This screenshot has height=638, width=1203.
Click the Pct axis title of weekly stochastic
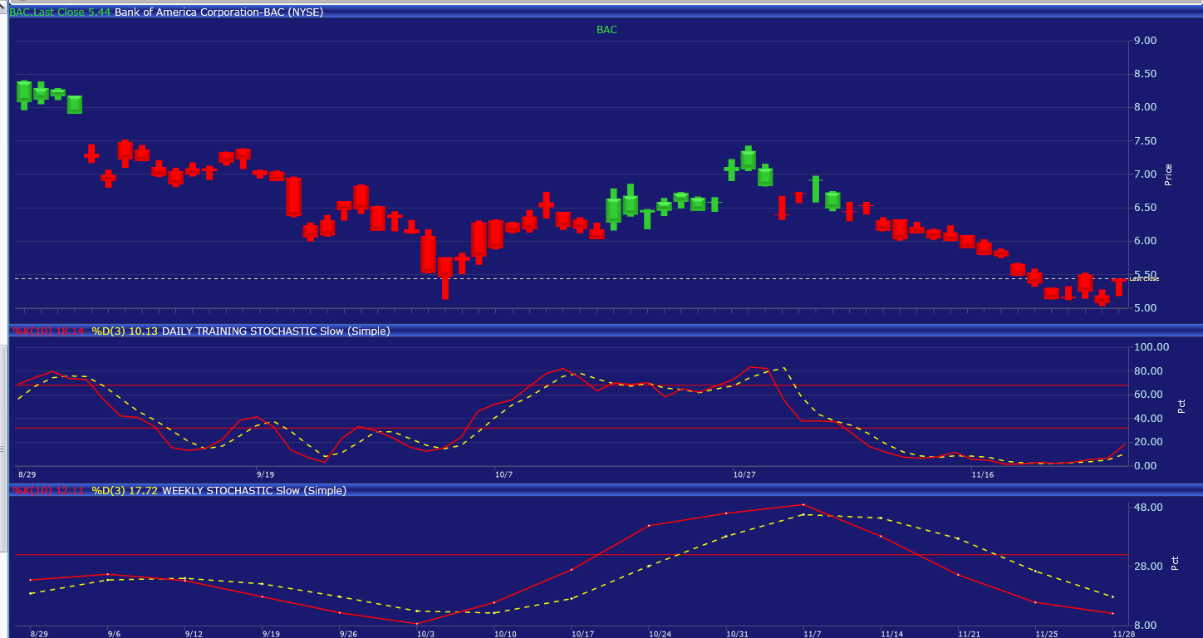(1175, 563)
